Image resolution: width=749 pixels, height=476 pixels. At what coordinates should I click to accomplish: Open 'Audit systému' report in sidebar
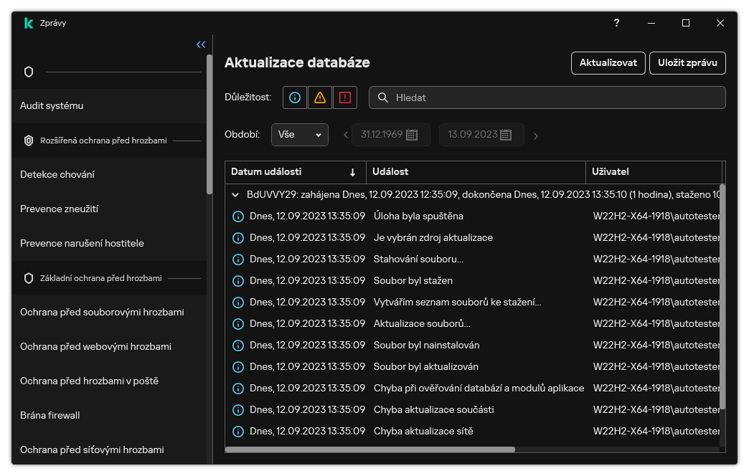pos(52,105)
